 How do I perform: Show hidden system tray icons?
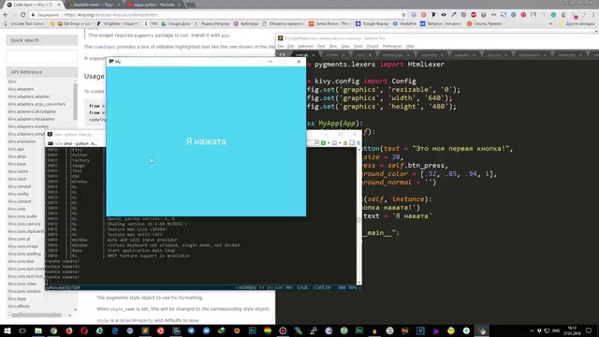pos(532,330)
